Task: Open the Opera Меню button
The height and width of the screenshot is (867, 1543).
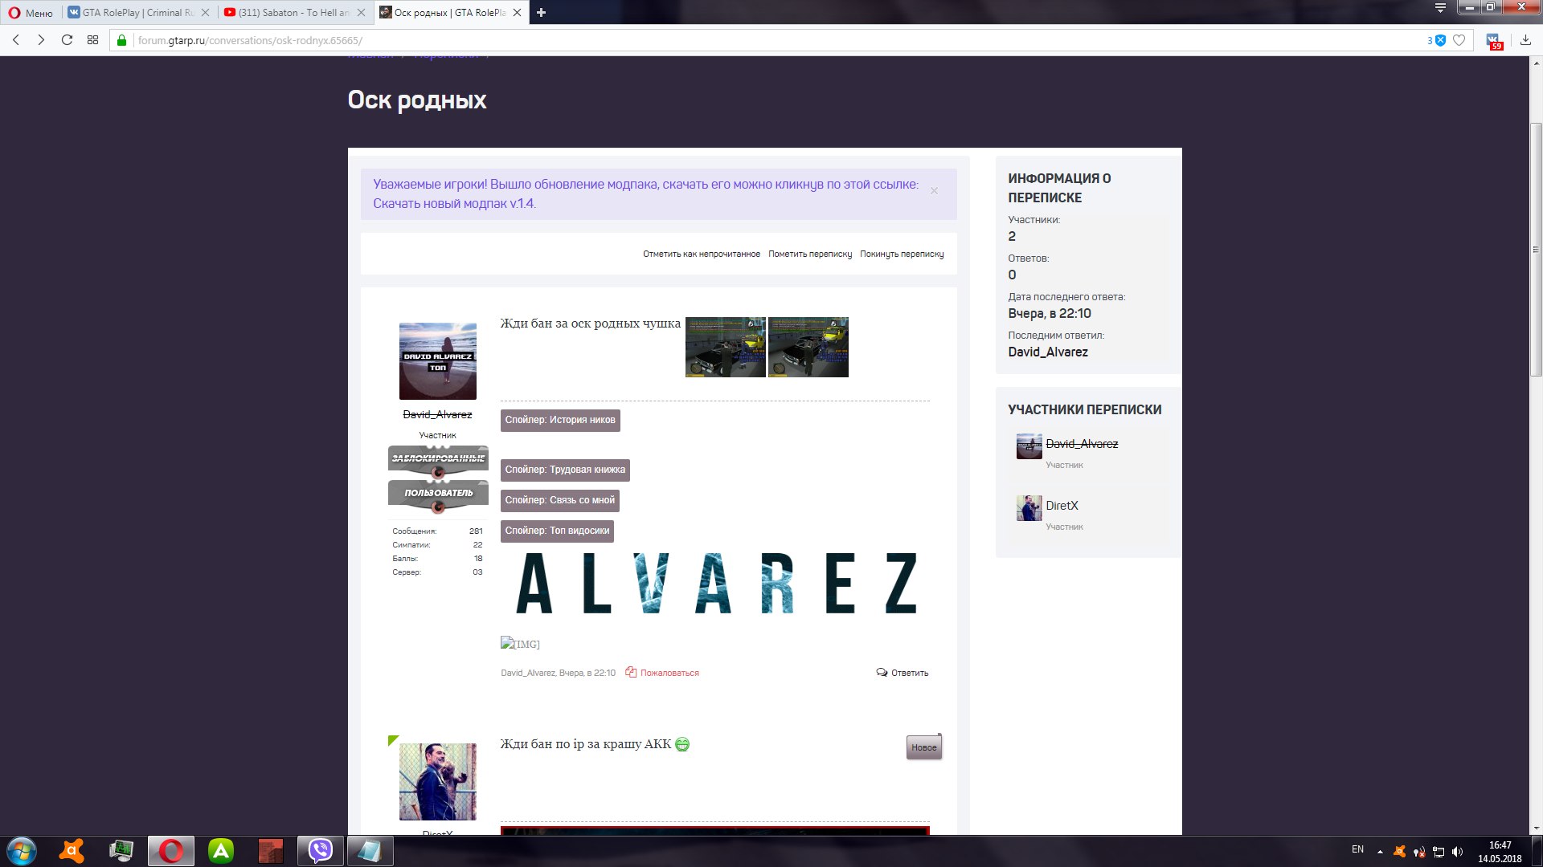Action: point(27,12)
